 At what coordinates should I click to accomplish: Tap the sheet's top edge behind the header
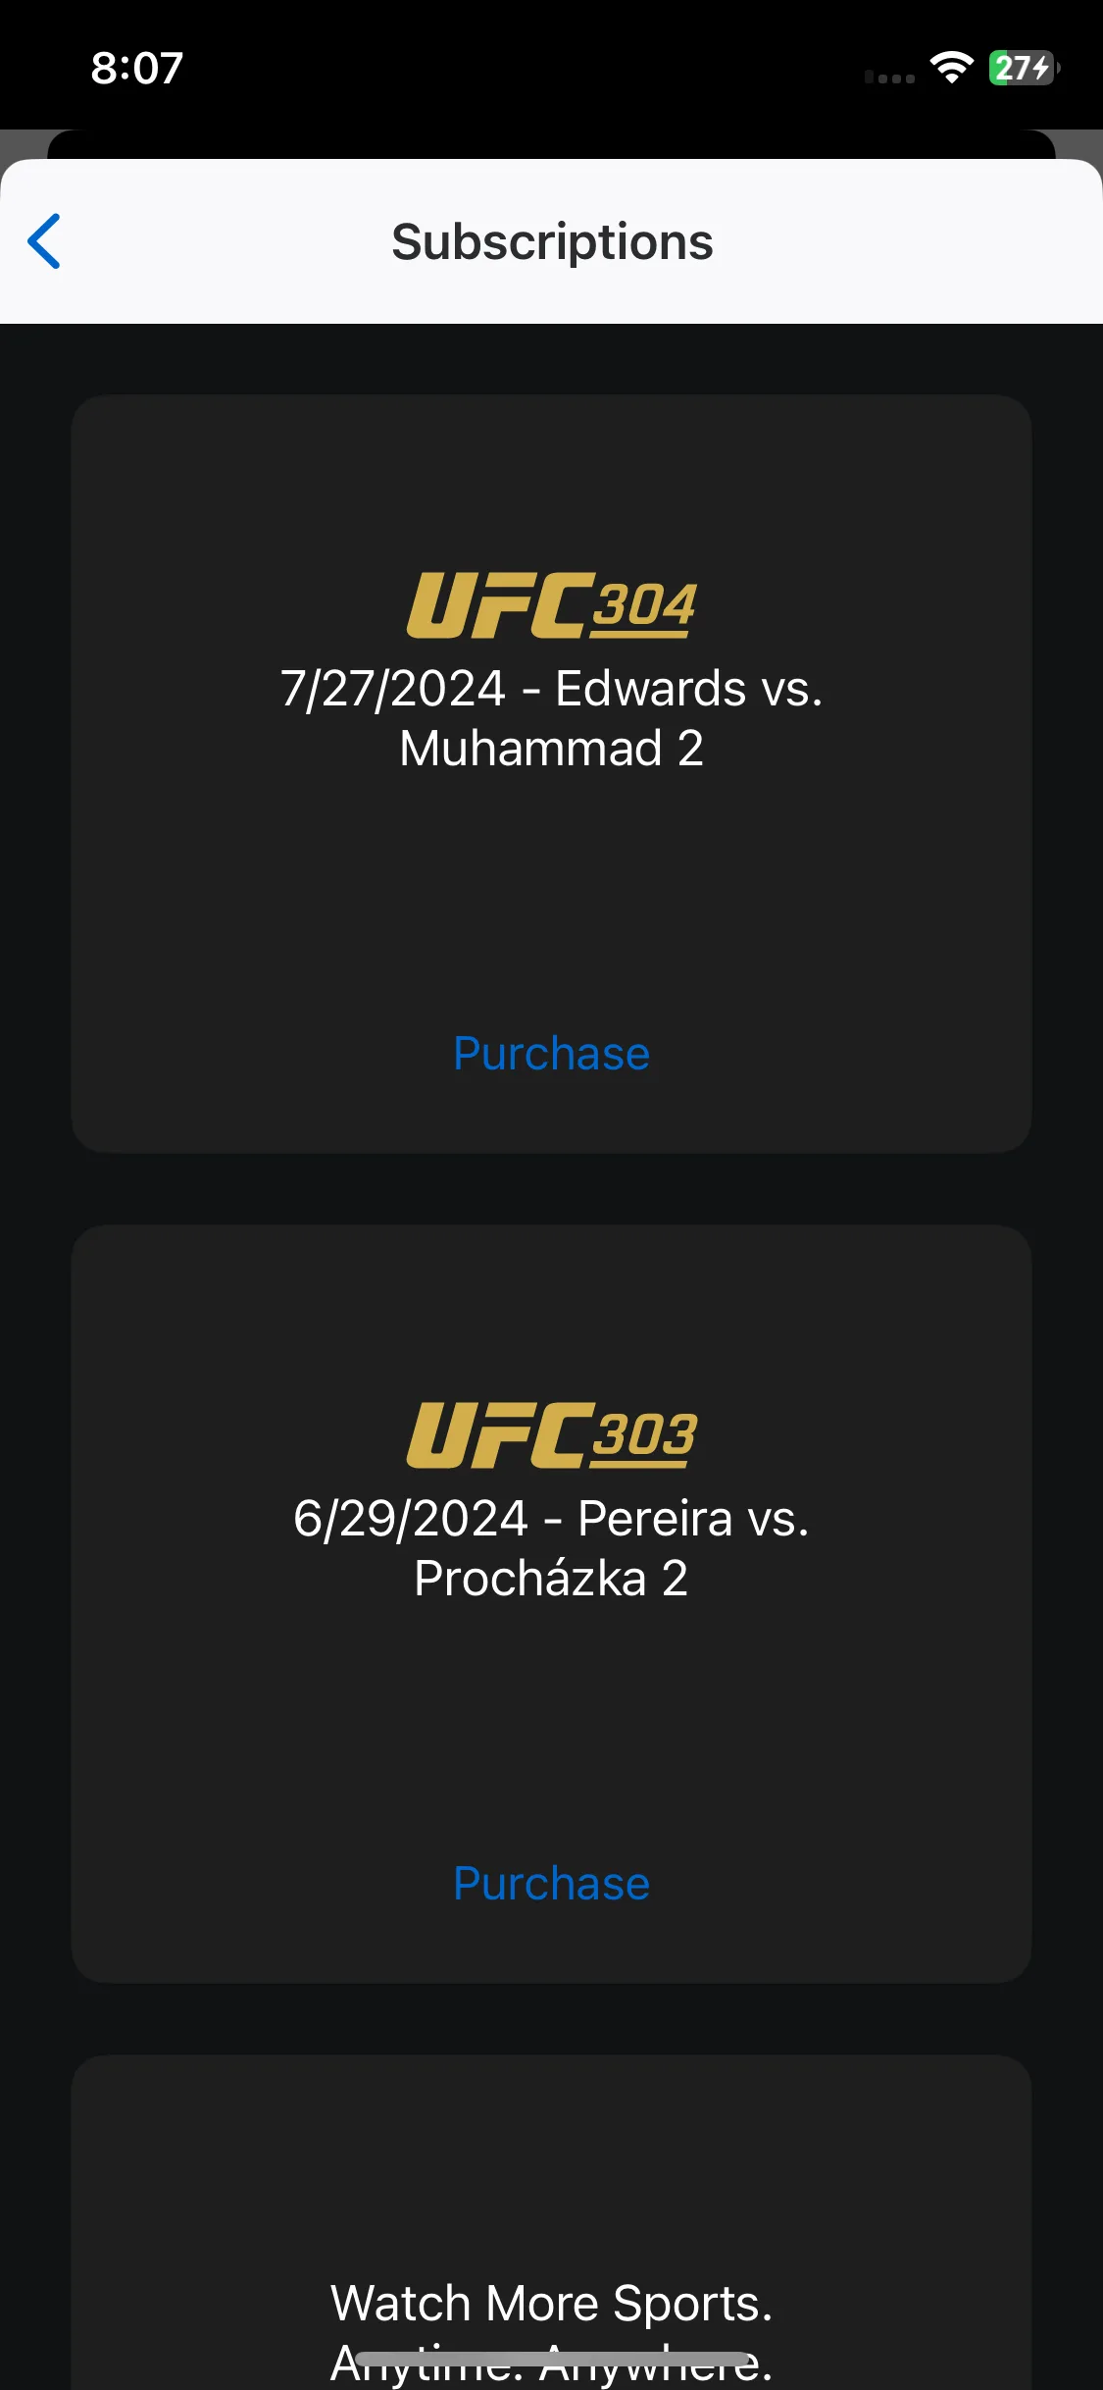point(551,144)
